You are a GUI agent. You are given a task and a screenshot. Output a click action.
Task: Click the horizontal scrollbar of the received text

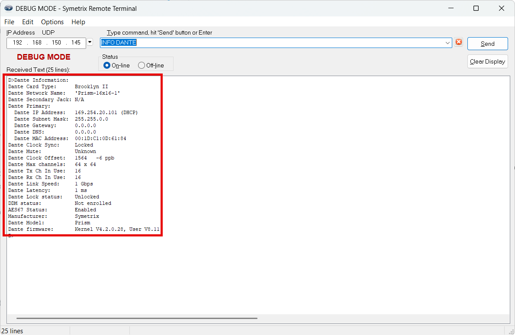(x=137, y=318)
